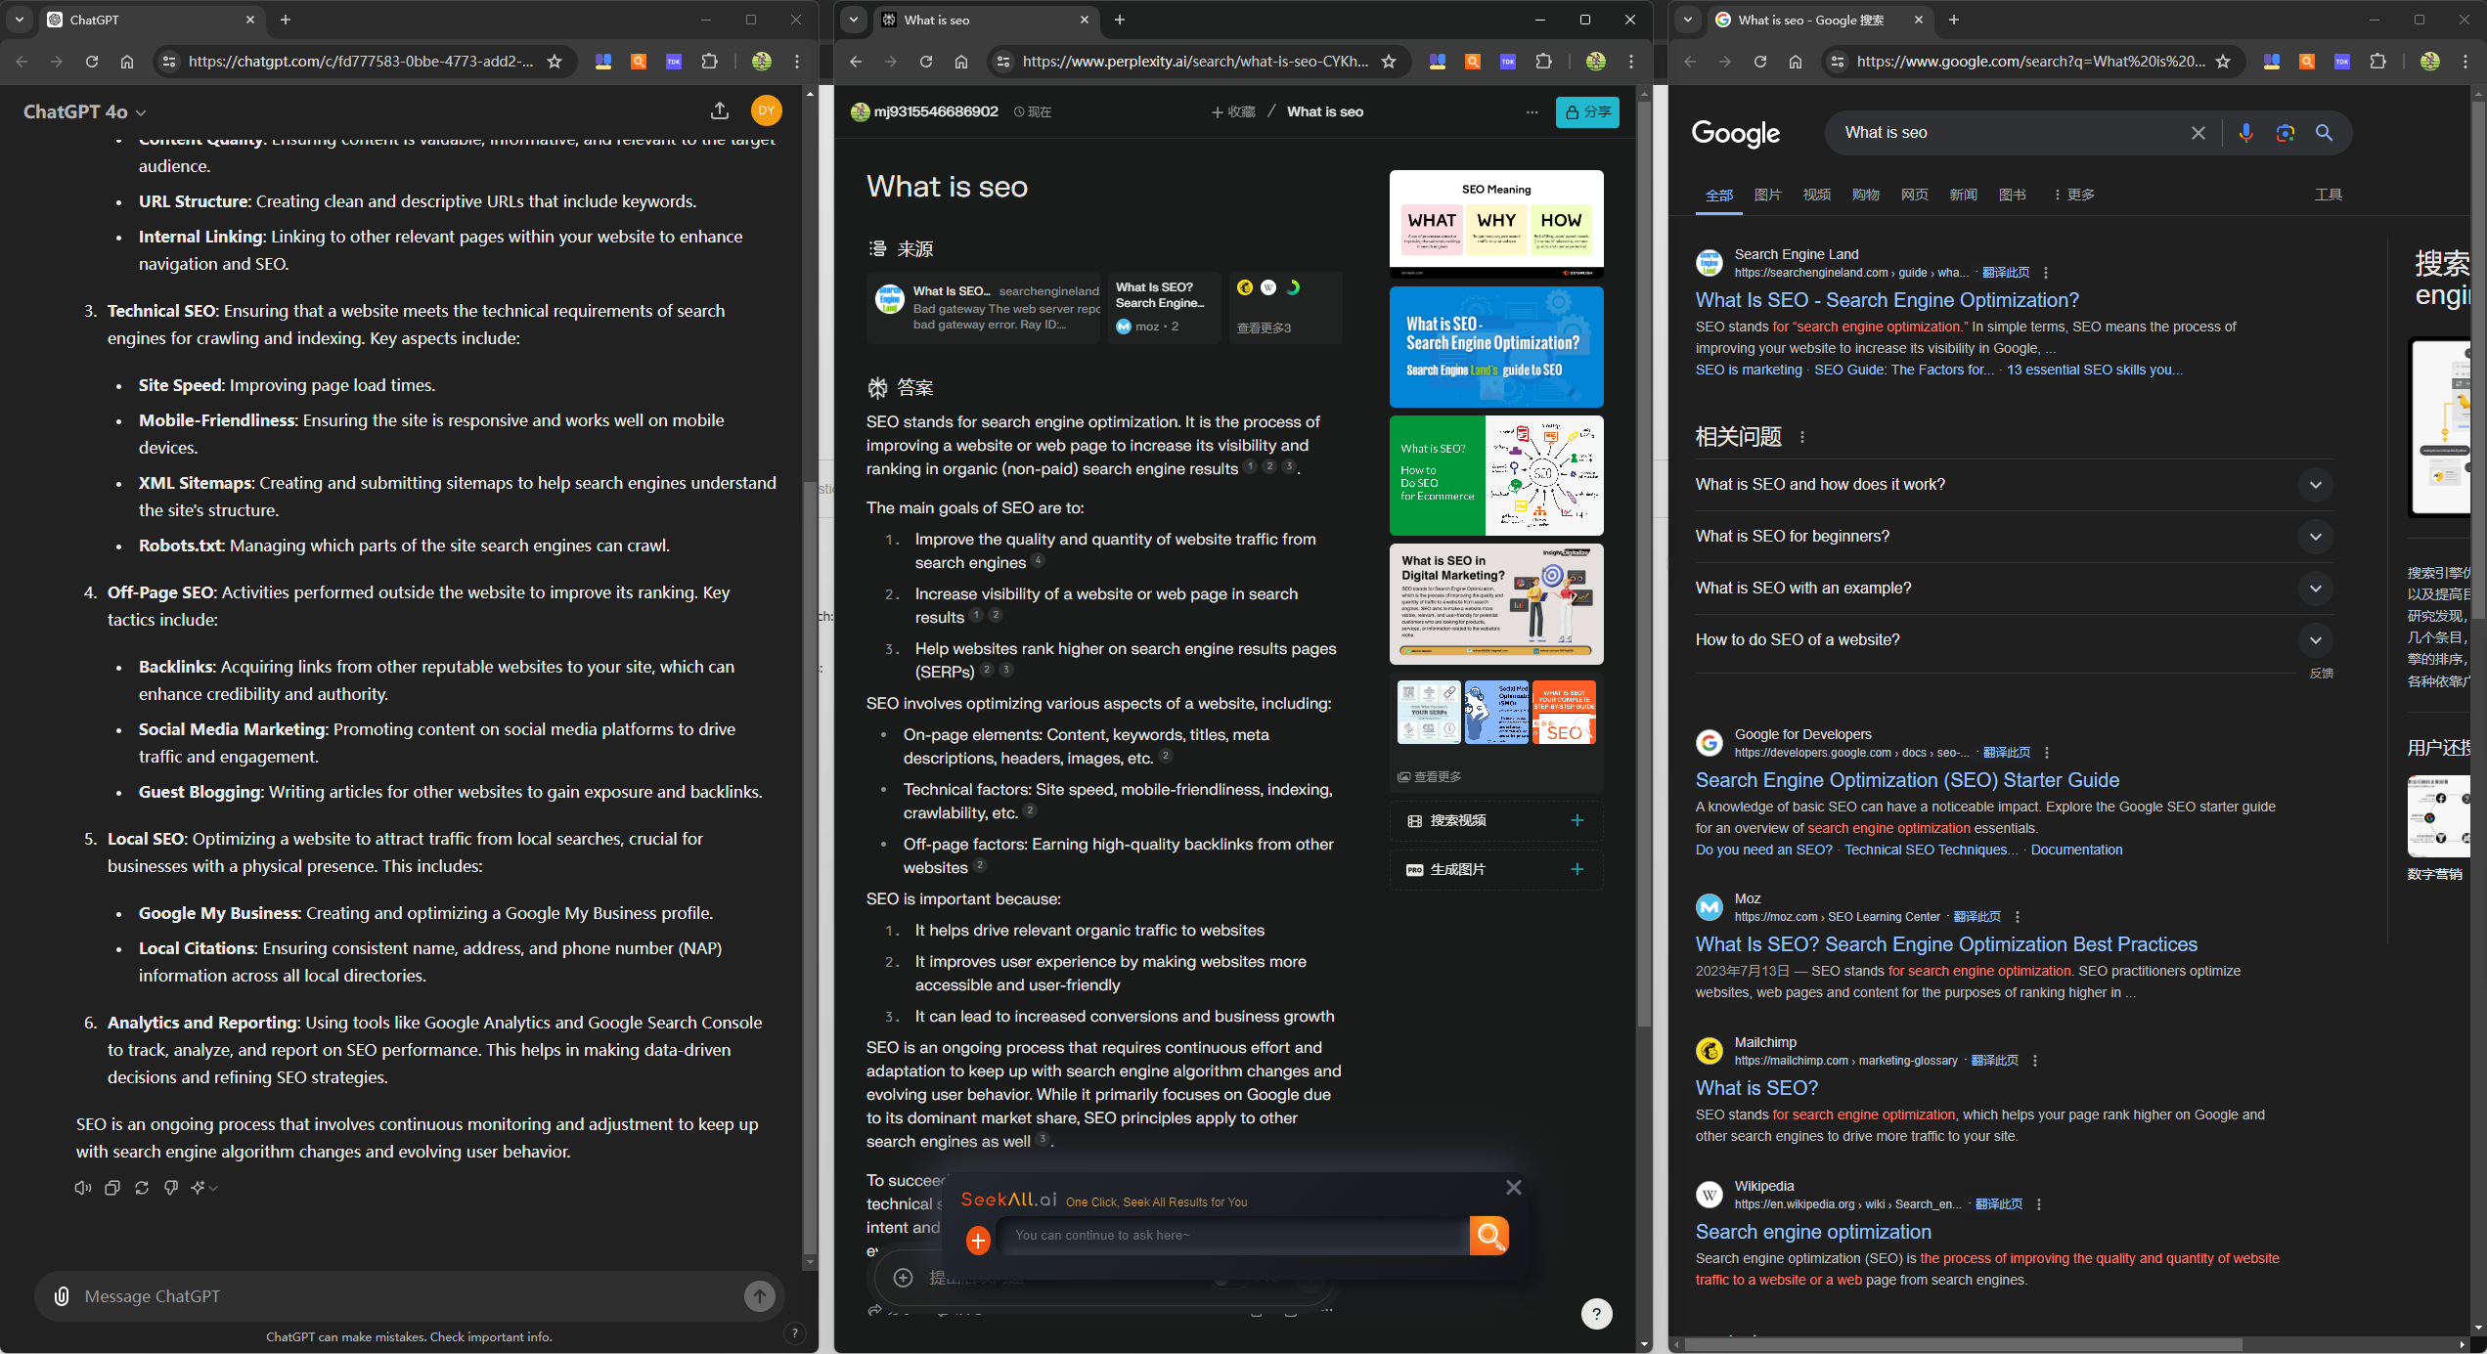This screenshot has height=1354, width=2487.
Task: Open Chrome menu in Perplexity window
Action: 1631,62
